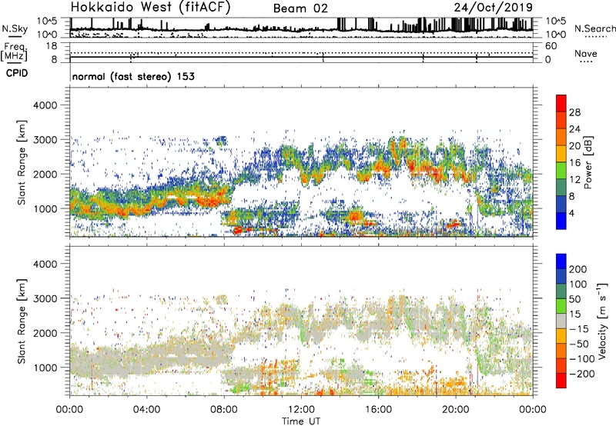616x426 pixels.
Task: Click the 'Hokkaido West (fitACF)' plot title
Action: (150, 8)
